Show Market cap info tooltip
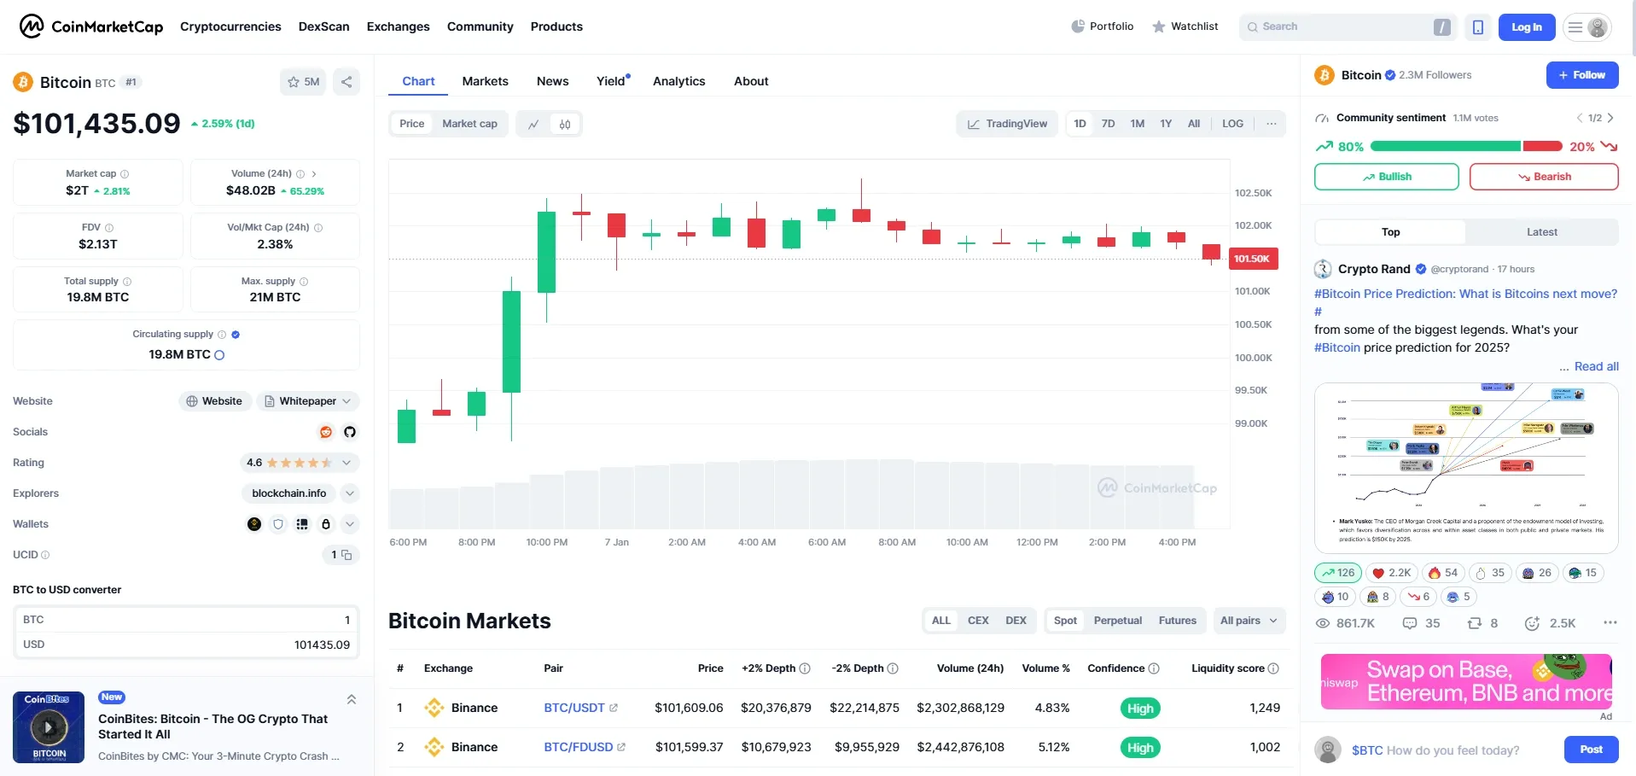This screenshot has height=776, width=1636. (x=125, y=174)
